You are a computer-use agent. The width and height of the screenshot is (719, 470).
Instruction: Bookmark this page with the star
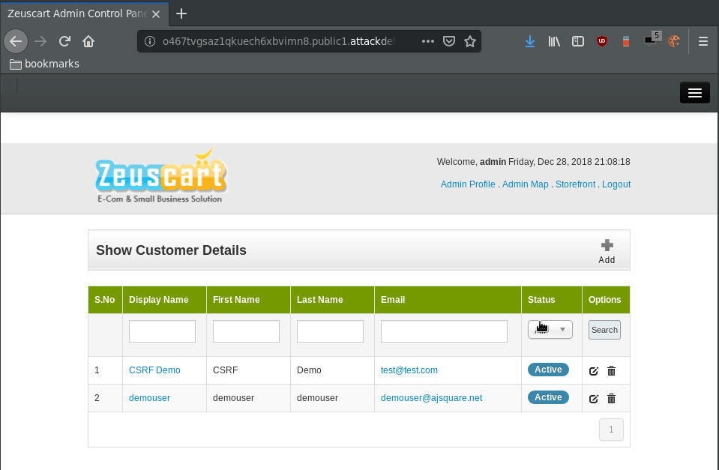click(470, 41)
